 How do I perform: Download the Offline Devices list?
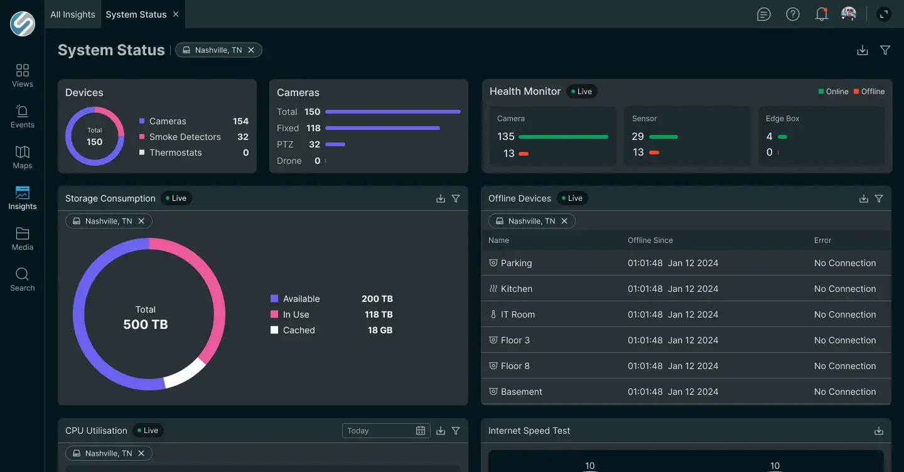tap(864, 198)
